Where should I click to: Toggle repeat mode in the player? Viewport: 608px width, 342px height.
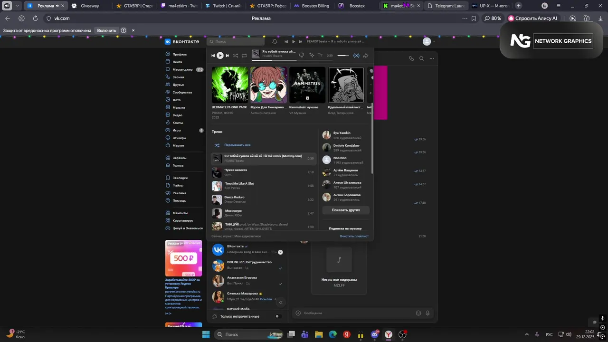click(244, 56)
